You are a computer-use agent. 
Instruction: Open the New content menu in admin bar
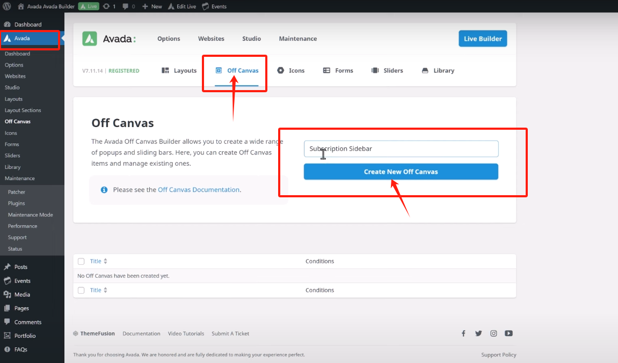tap(152, 6)
